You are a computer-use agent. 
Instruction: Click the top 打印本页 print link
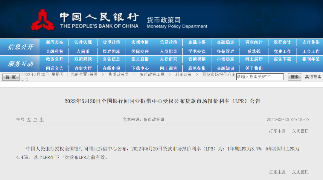(277, 131)
